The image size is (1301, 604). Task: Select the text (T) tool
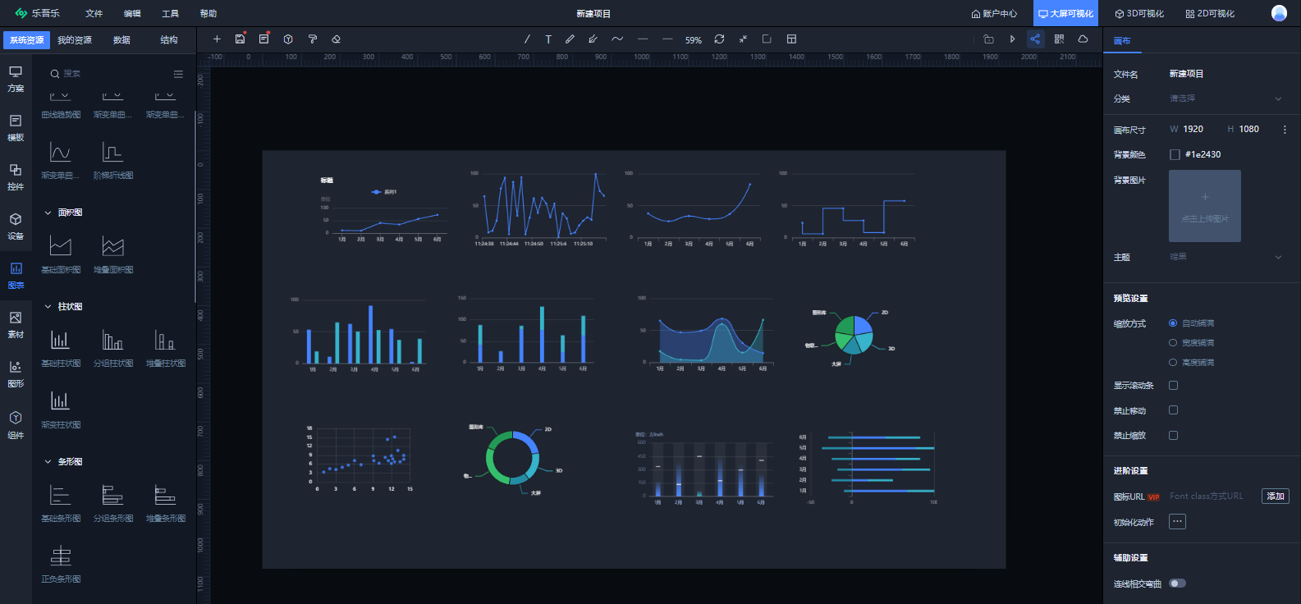(x=548, y=39)
